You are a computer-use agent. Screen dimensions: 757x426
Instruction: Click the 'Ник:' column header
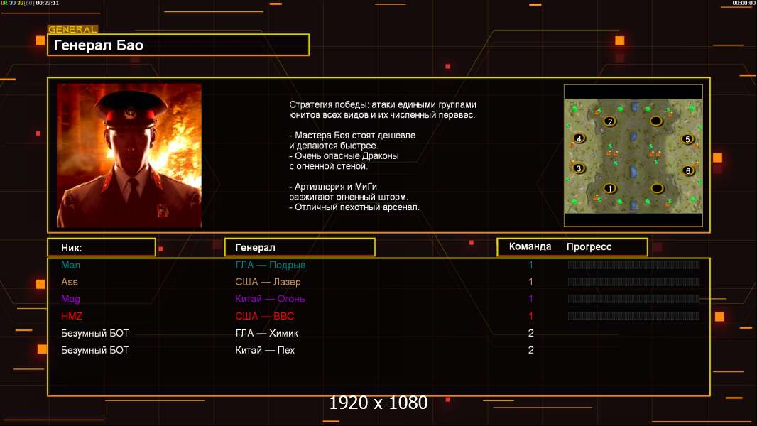[x=102, y=248]
